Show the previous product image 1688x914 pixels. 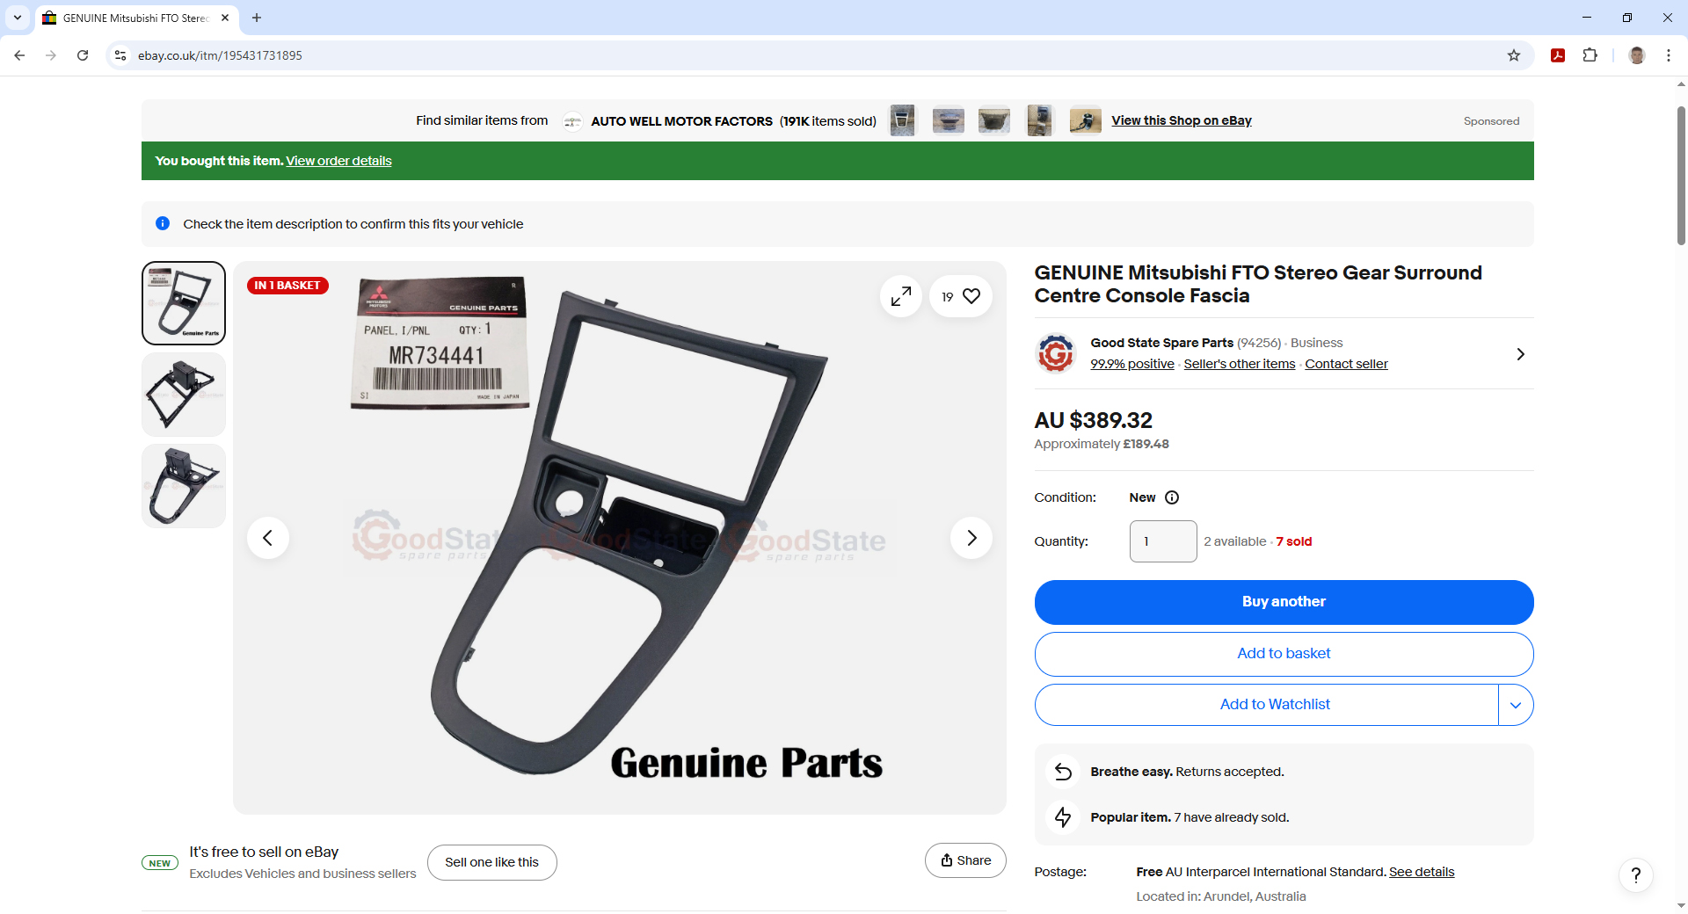pos(268,538)
